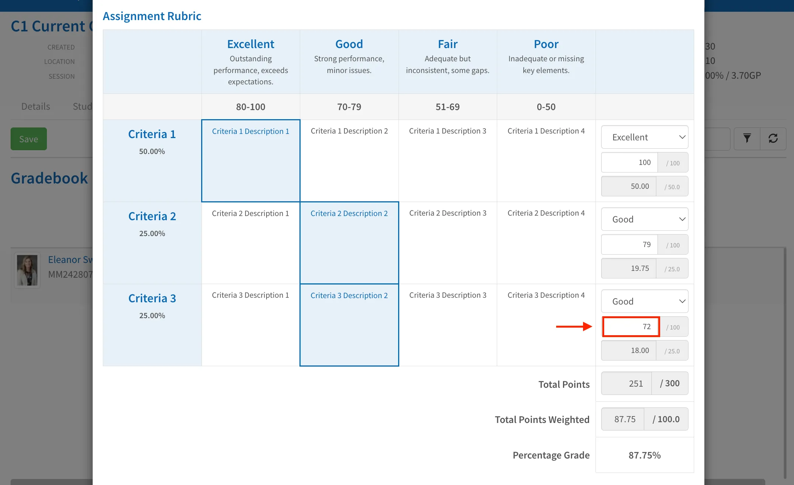Click Criteria 1 score field with 100

(x=630, y=162)
